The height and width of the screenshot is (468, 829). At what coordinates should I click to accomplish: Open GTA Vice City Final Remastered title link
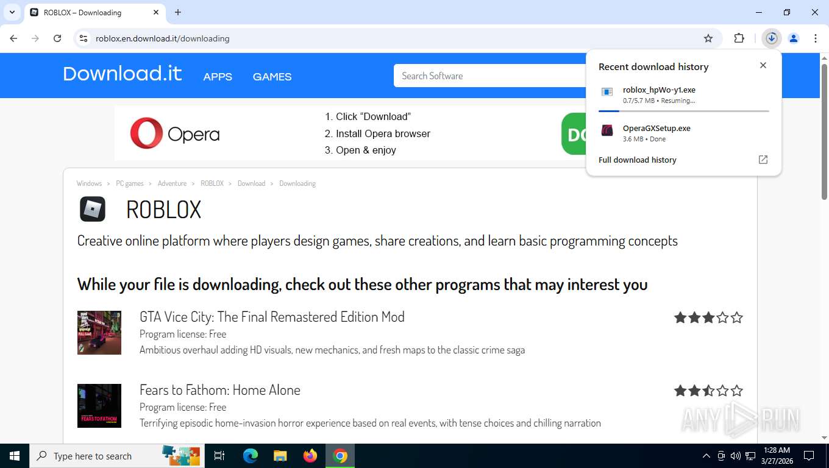[272, 317]
